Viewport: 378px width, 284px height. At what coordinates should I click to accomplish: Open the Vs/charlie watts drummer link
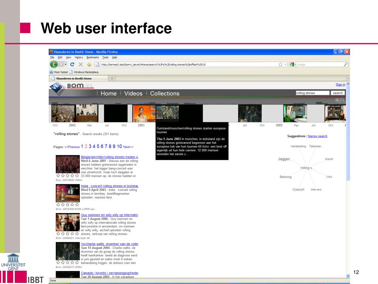tap(109, 244)
